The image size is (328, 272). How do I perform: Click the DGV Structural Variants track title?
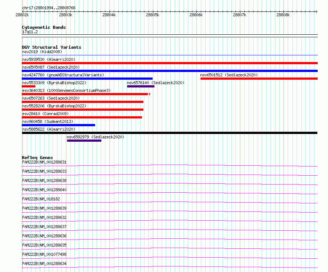(x=52, y=47)
